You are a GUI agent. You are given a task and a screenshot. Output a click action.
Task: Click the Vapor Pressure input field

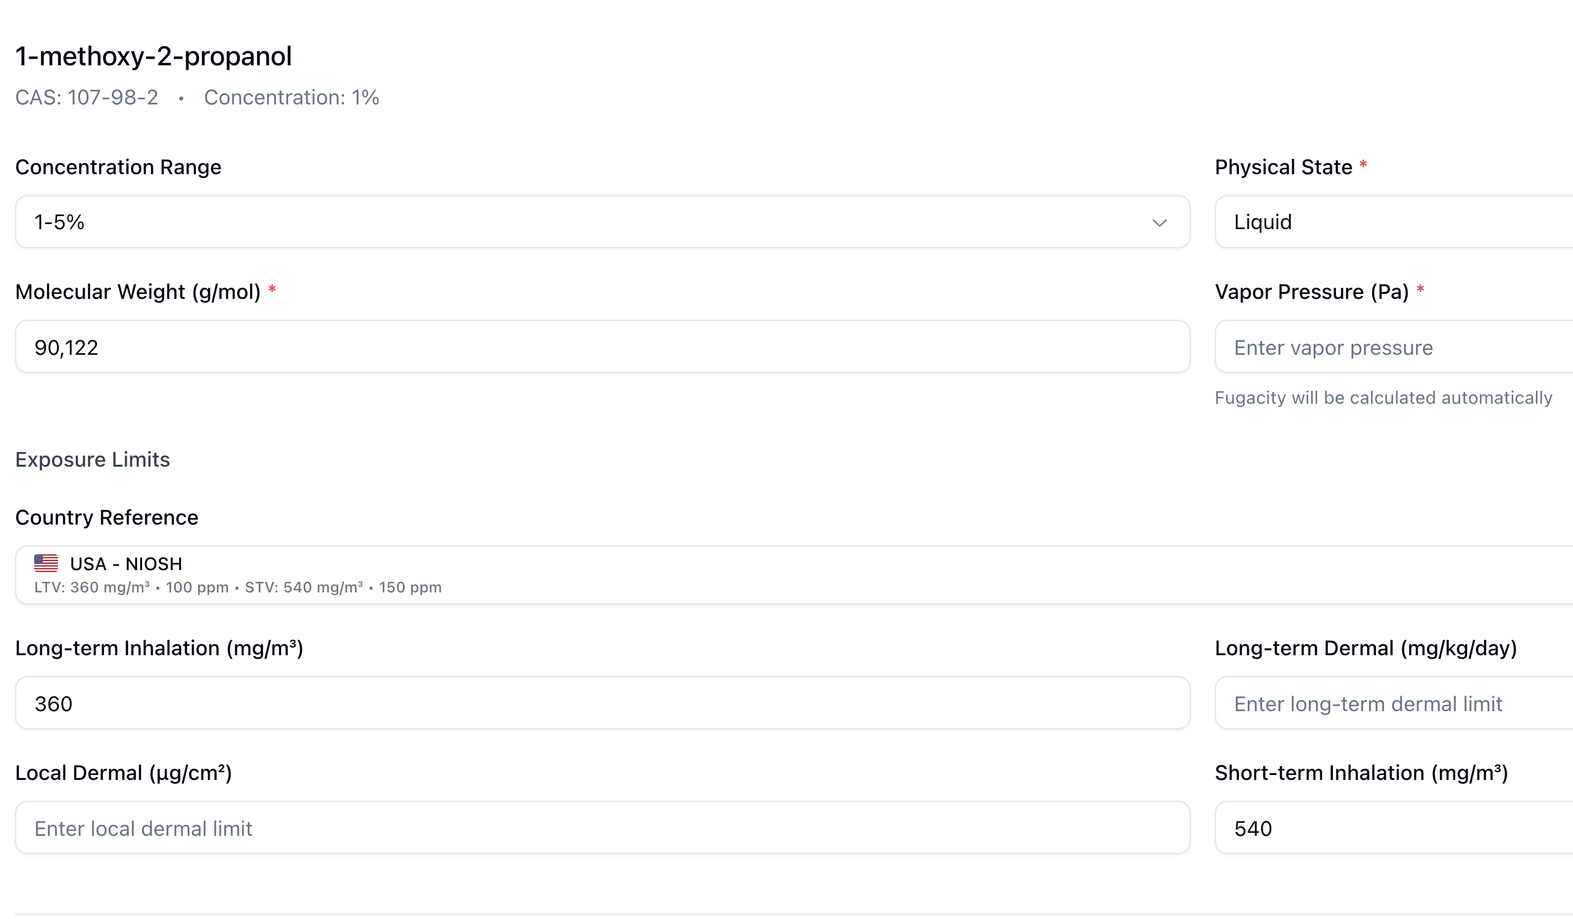click(x=1392, y=347)
